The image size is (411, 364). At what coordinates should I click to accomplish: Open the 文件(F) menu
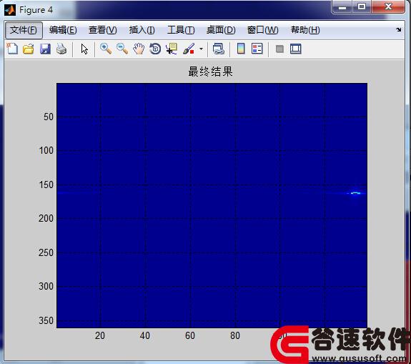24,30
